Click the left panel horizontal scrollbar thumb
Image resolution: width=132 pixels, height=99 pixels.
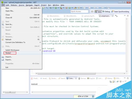tap(10, 92)
